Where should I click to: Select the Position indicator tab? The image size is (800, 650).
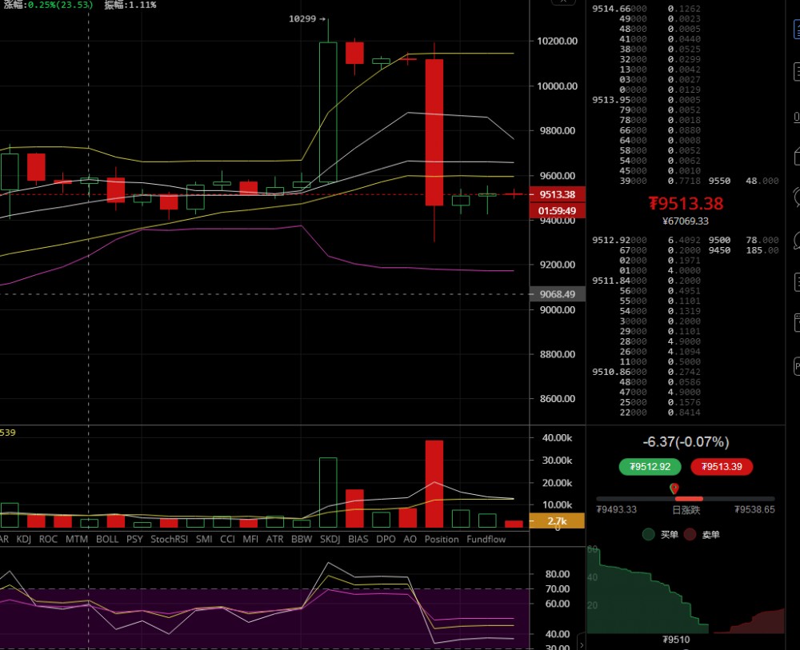(442, 539)
